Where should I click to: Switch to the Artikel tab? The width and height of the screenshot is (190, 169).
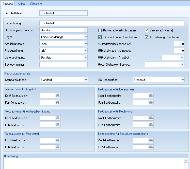pyautogui.click(x=21, y=4)
